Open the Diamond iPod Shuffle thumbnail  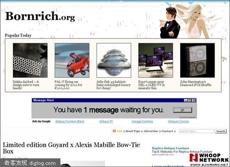coord(198,60)
